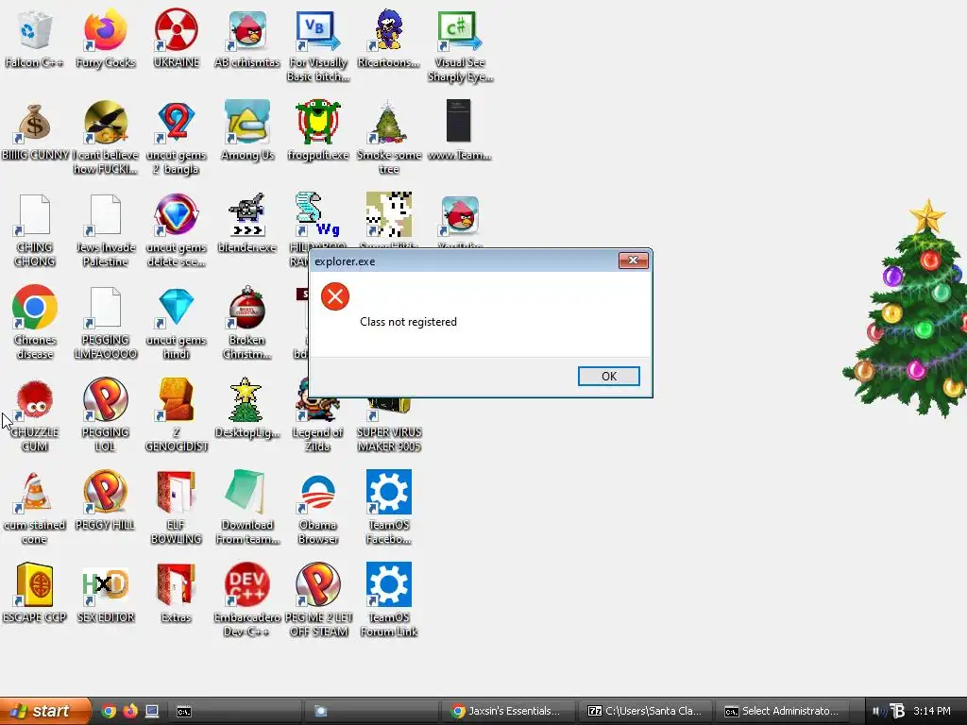Switch to Jaxsin's Essentials Chrome taskbar window
Image resolution: width=967 pixels, height=725 pixels.
click(508, 711)
